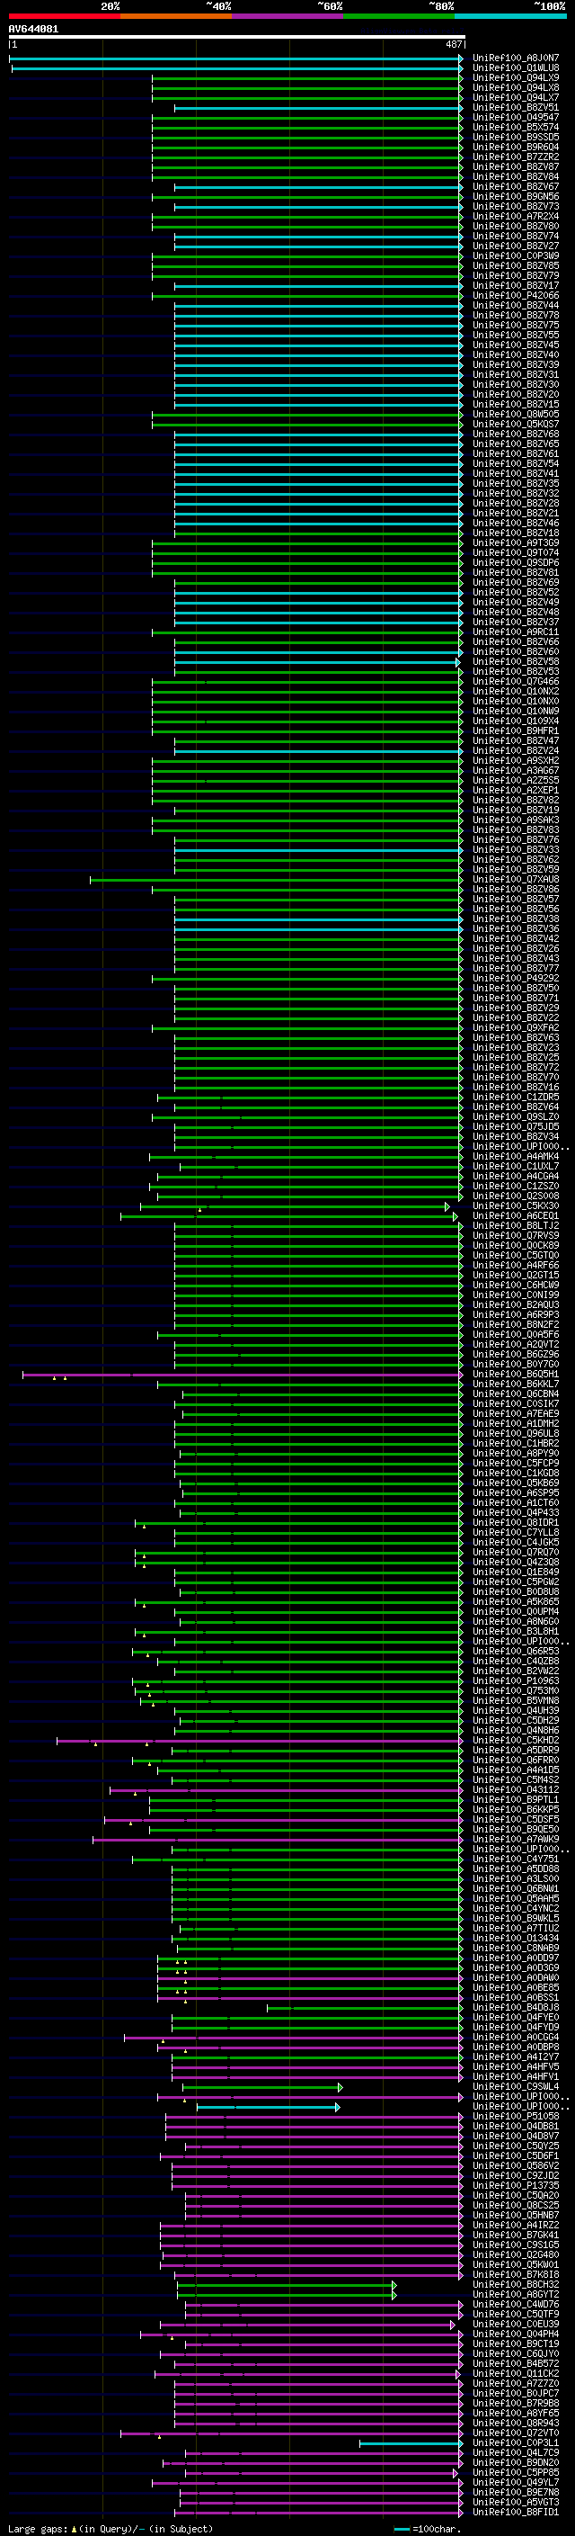575x2536 pixels.
Task: Select UniRef100_B9HFR1 label
Action: [x=515, y=730]
